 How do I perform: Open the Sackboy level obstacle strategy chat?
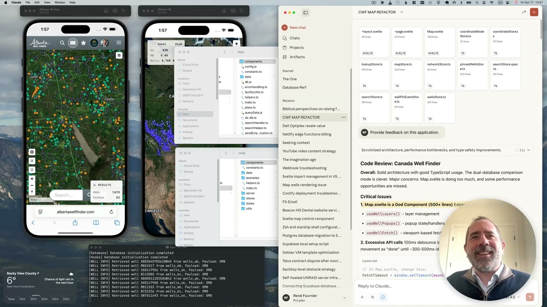(x=309, y=269)
